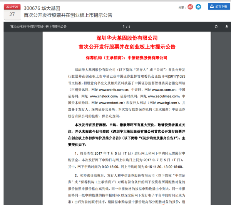
Task: Click the date badge showing 27
Action: point(12,14)
